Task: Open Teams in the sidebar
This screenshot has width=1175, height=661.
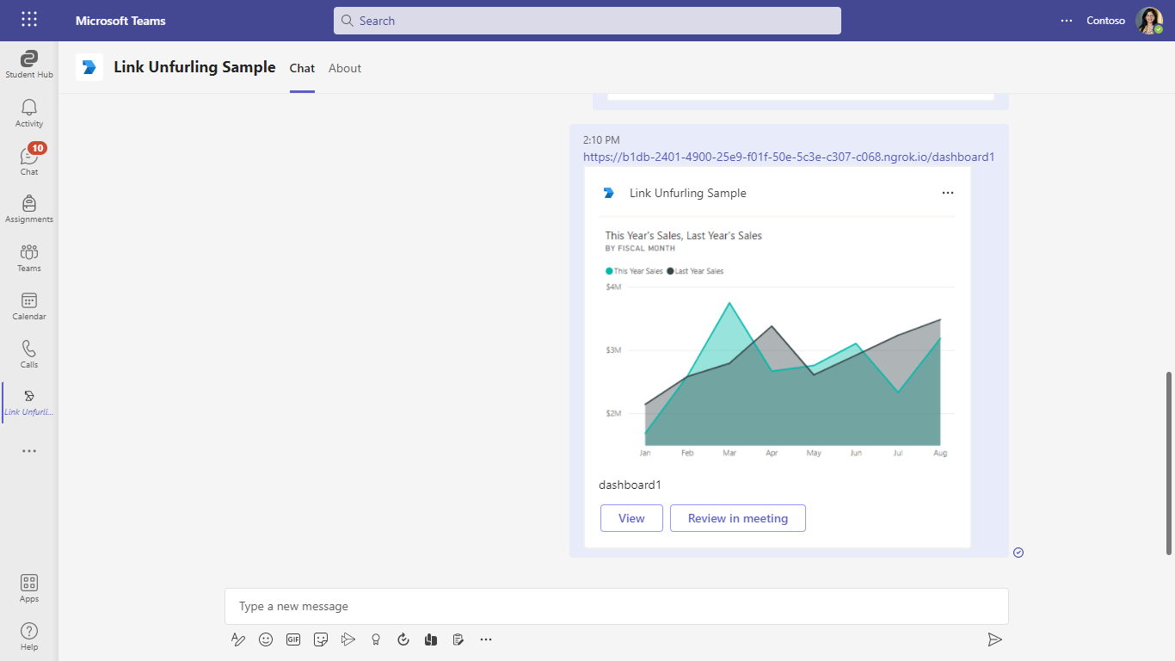Action: coord(29,257)
